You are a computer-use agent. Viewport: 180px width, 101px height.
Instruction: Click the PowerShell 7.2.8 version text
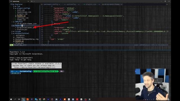point(17,52)
